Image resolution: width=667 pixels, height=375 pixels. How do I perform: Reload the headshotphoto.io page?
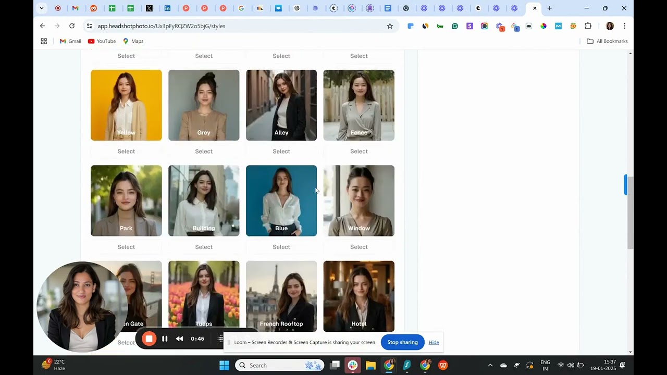72,26
